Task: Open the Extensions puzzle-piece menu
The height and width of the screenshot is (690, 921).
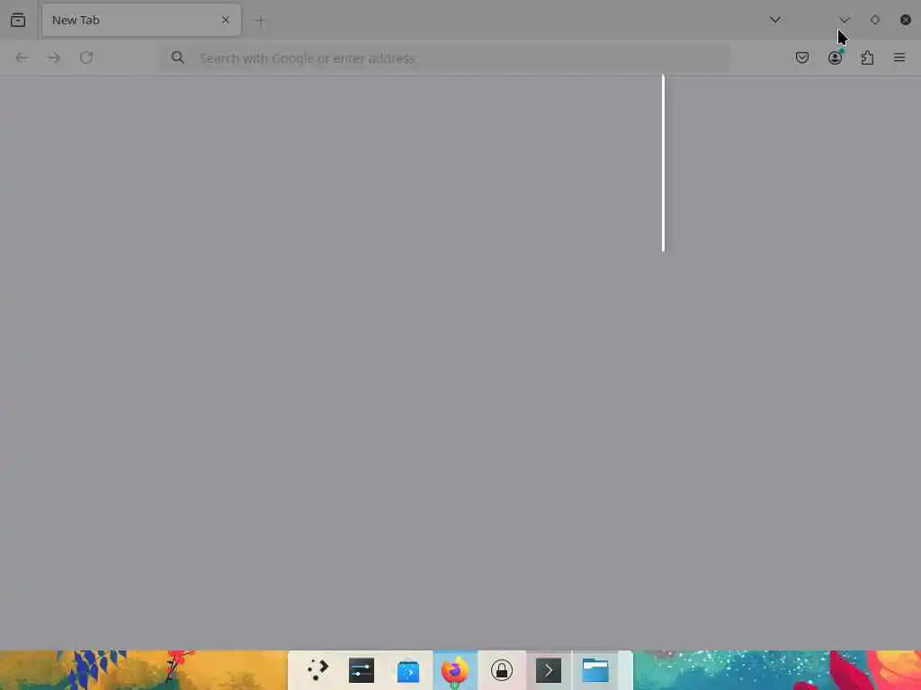Action: click(x=867, y=57)
